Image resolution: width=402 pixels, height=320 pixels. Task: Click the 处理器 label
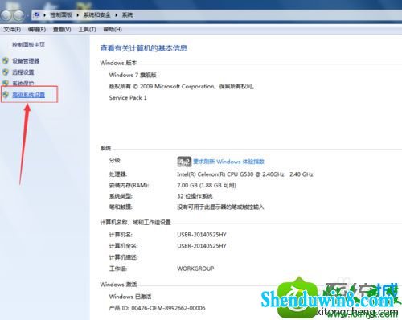point(118,174)
